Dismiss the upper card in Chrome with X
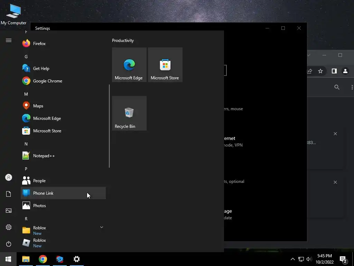Screen dimensions: 354x266 [x=335, y=134]
